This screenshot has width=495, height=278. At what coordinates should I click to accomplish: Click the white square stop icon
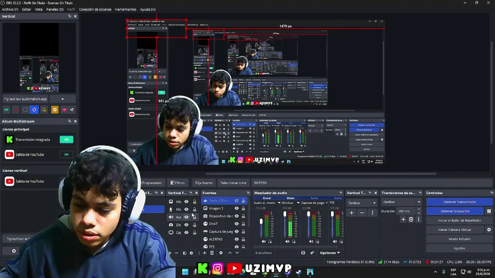26,110
